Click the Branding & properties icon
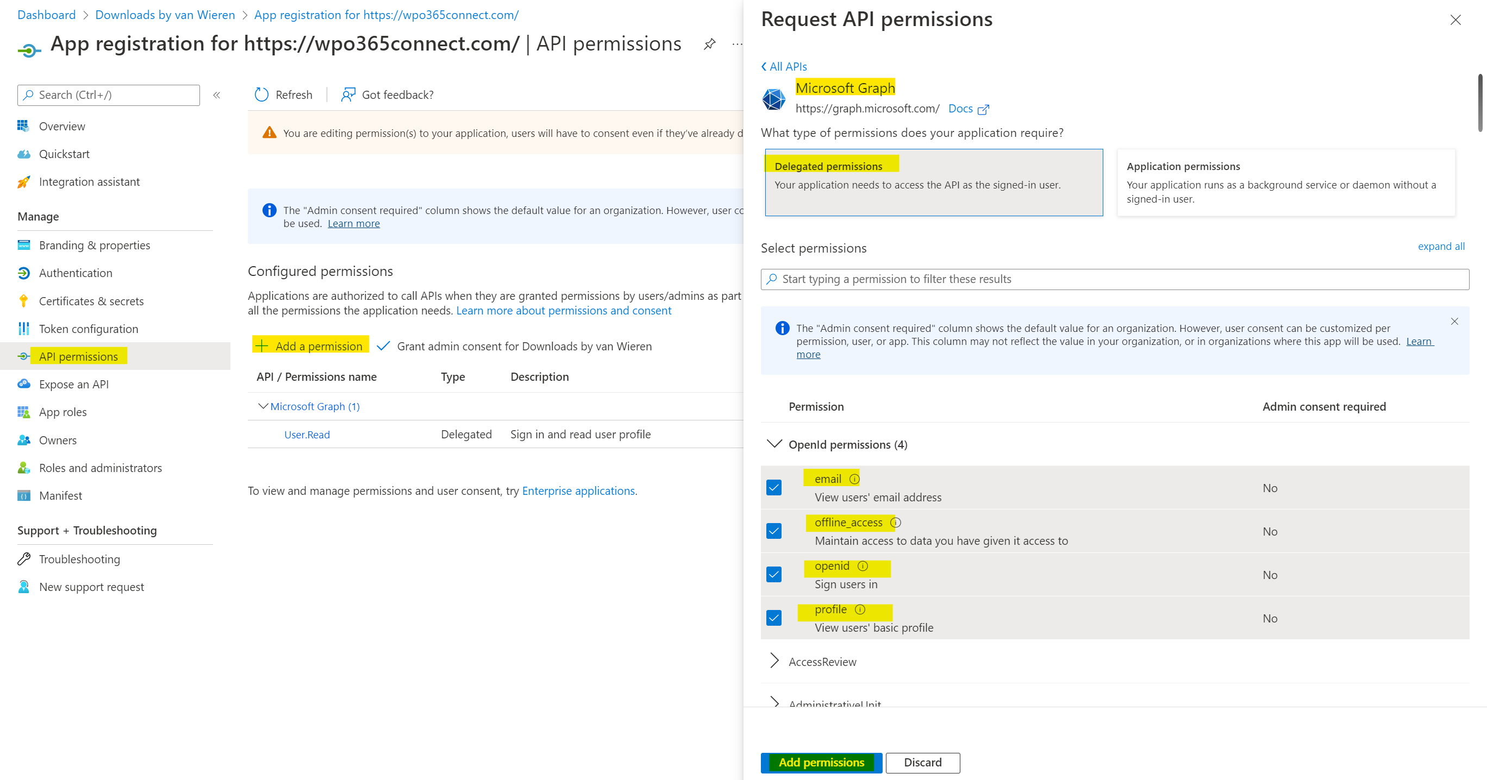 click(x=23, y=245)
